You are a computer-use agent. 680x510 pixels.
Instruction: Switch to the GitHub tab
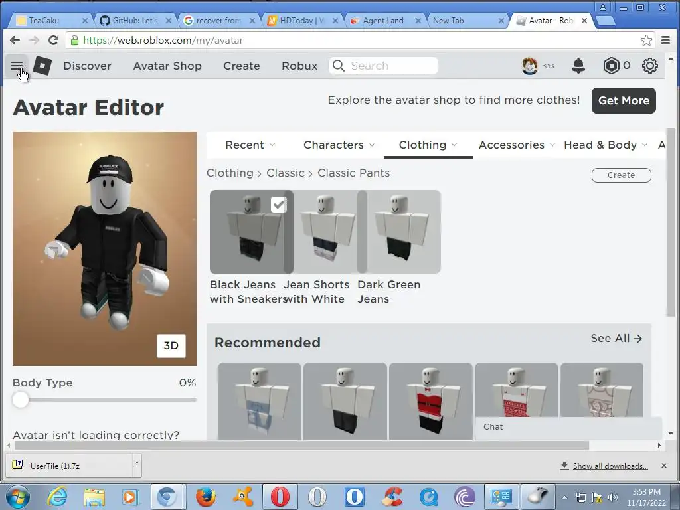point(134,21)
